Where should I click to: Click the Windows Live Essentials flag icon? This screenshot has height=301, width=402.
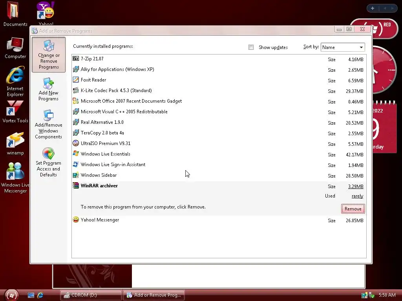pos(76,154)
